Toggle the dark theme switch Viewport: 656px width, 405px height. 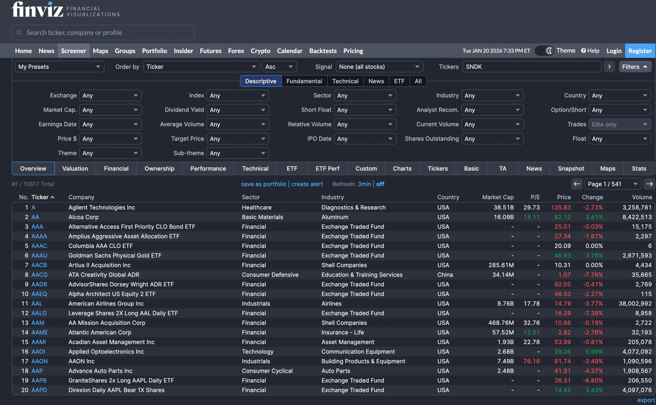tap(544, 51)
